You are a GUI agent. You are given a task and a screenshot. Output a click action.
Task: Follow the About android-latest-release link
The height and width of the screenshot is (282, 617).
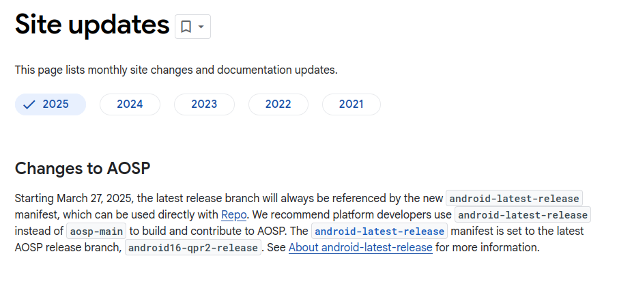point(360,247)
